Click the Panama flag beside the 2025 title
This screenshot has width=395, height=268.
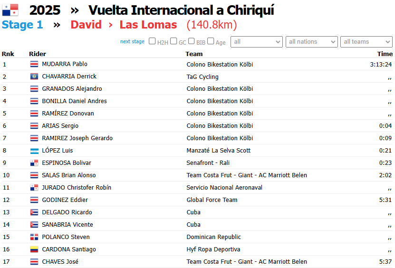(10, 10)
